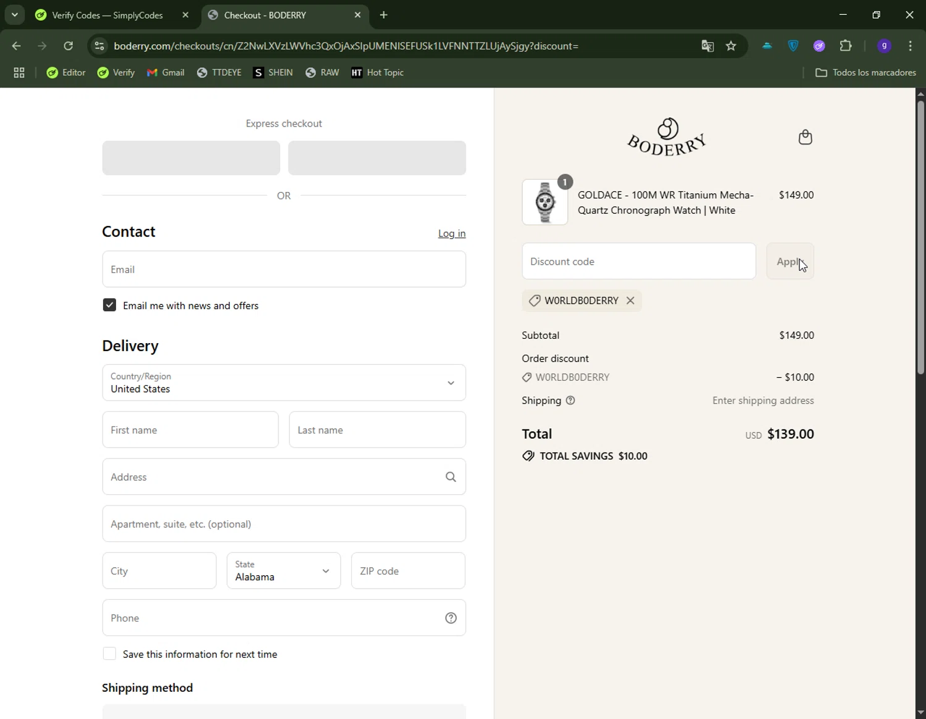Switch to Verify Codes — SimplyCodes tab

[107, 15]
